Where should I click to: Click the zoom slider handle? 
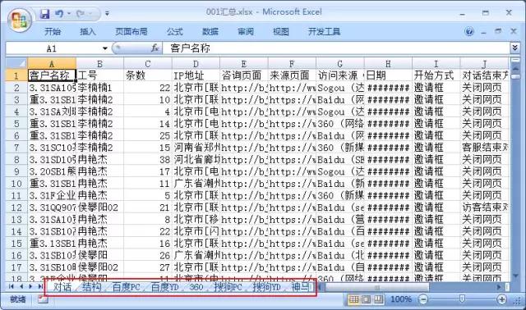462,299
